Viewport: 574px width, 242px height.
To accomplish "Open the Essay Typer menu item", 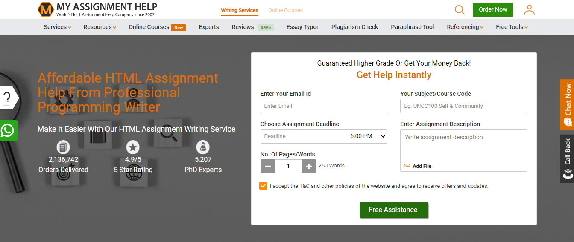I will 302,27.
